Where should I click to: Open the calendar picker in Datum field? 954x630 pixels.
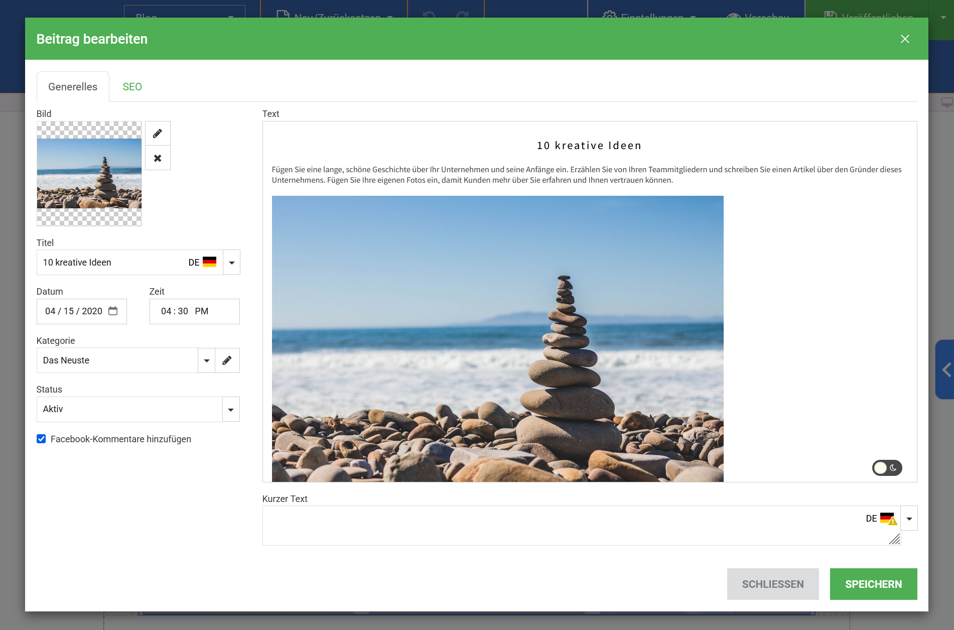(113, 311)
